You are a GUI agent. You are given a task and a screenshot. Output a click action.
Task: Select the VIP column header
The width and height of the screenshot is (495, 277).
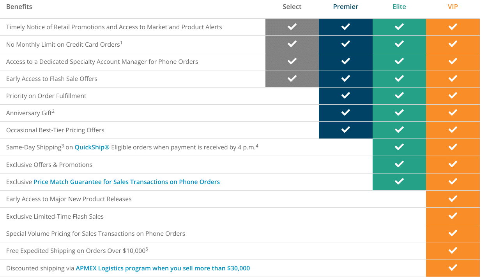coord(453,7)
